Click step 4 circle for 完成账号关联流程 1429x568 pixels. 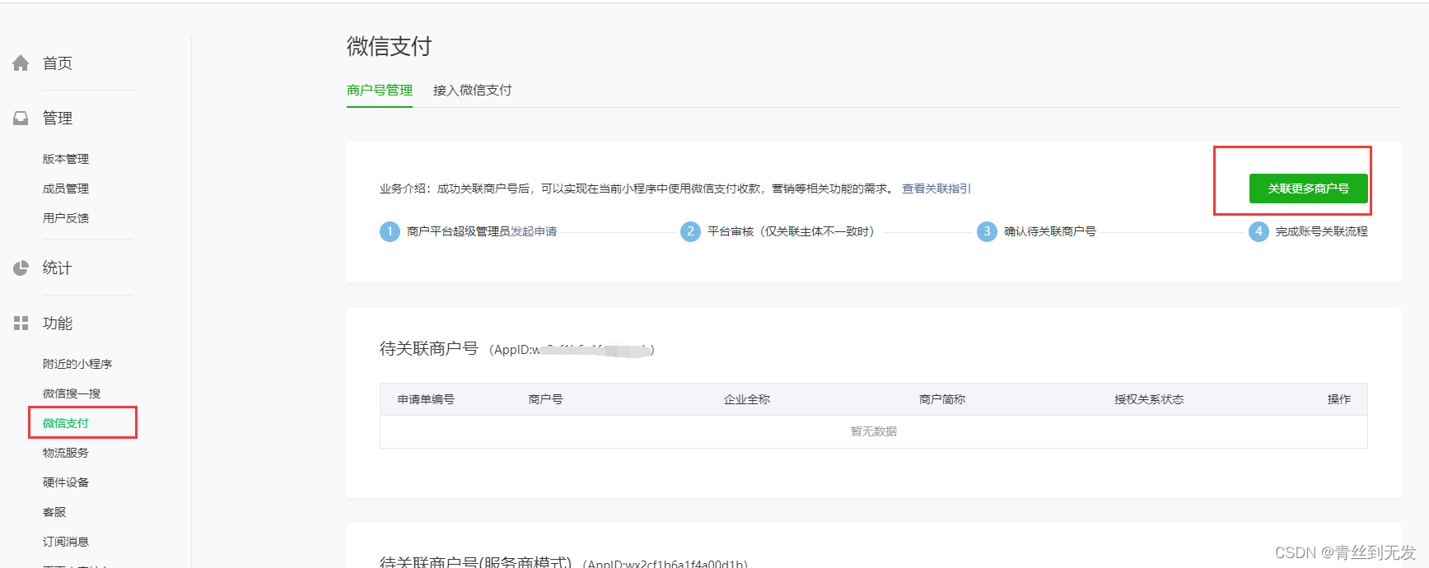(1259, 231)
